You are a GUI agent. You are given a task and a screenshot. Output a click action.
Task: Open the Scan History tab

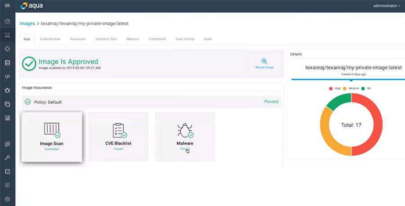point(184,39)
